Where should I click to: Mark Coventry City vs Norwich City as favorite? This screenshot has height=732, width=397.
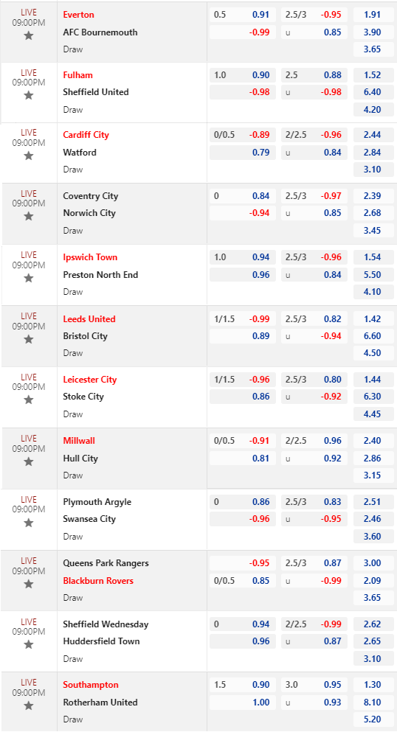pos(29,216)
